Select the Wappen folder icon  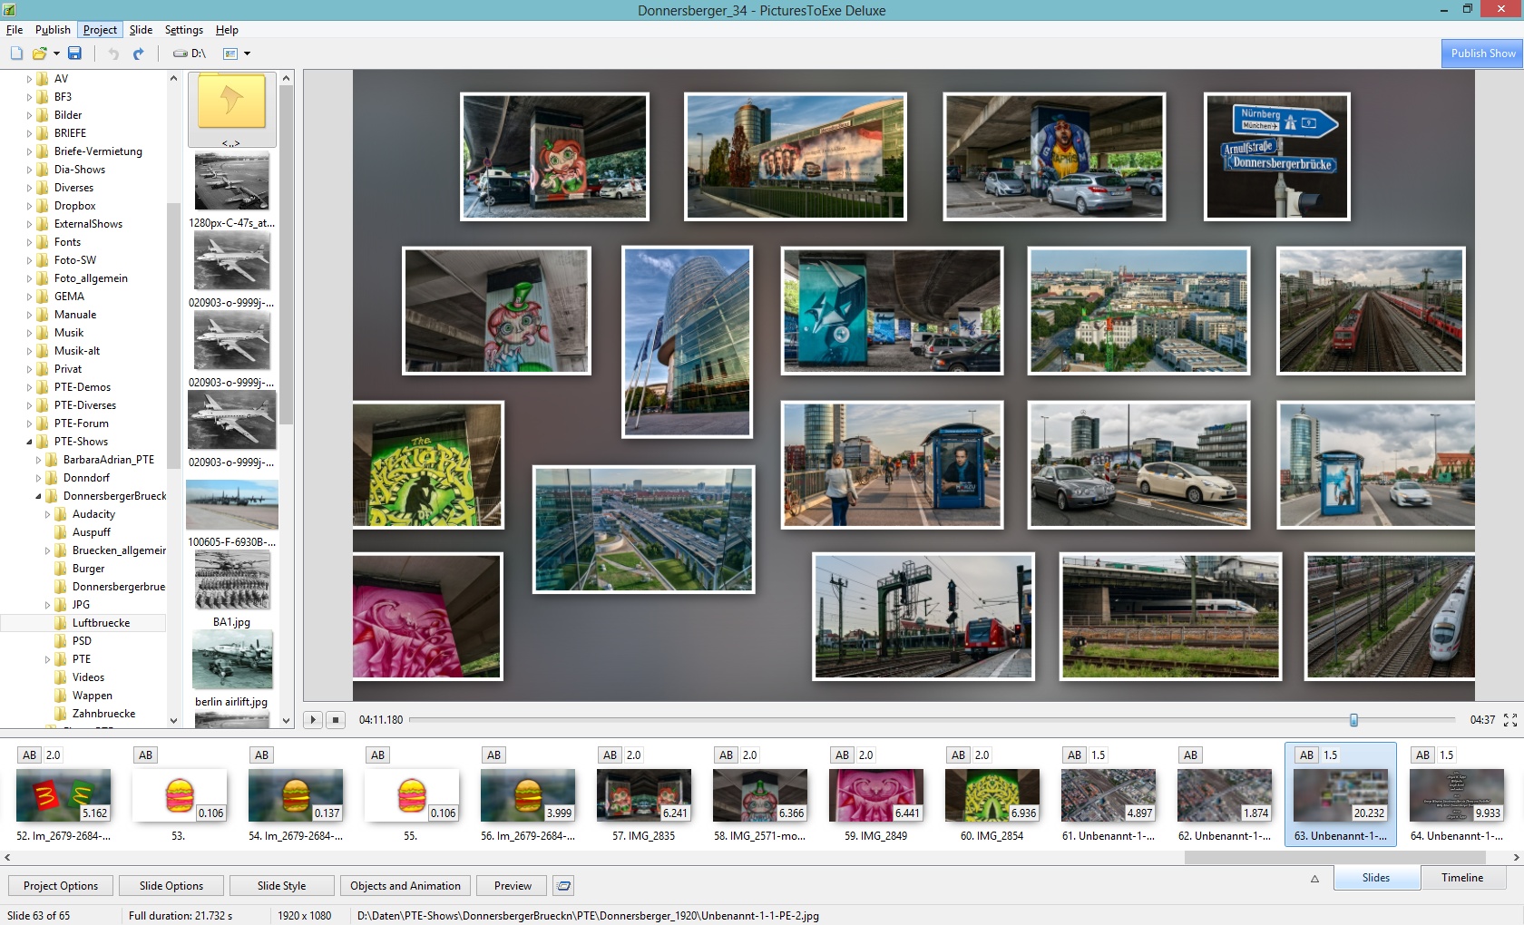pyautogui.click(x=61, y=696)
